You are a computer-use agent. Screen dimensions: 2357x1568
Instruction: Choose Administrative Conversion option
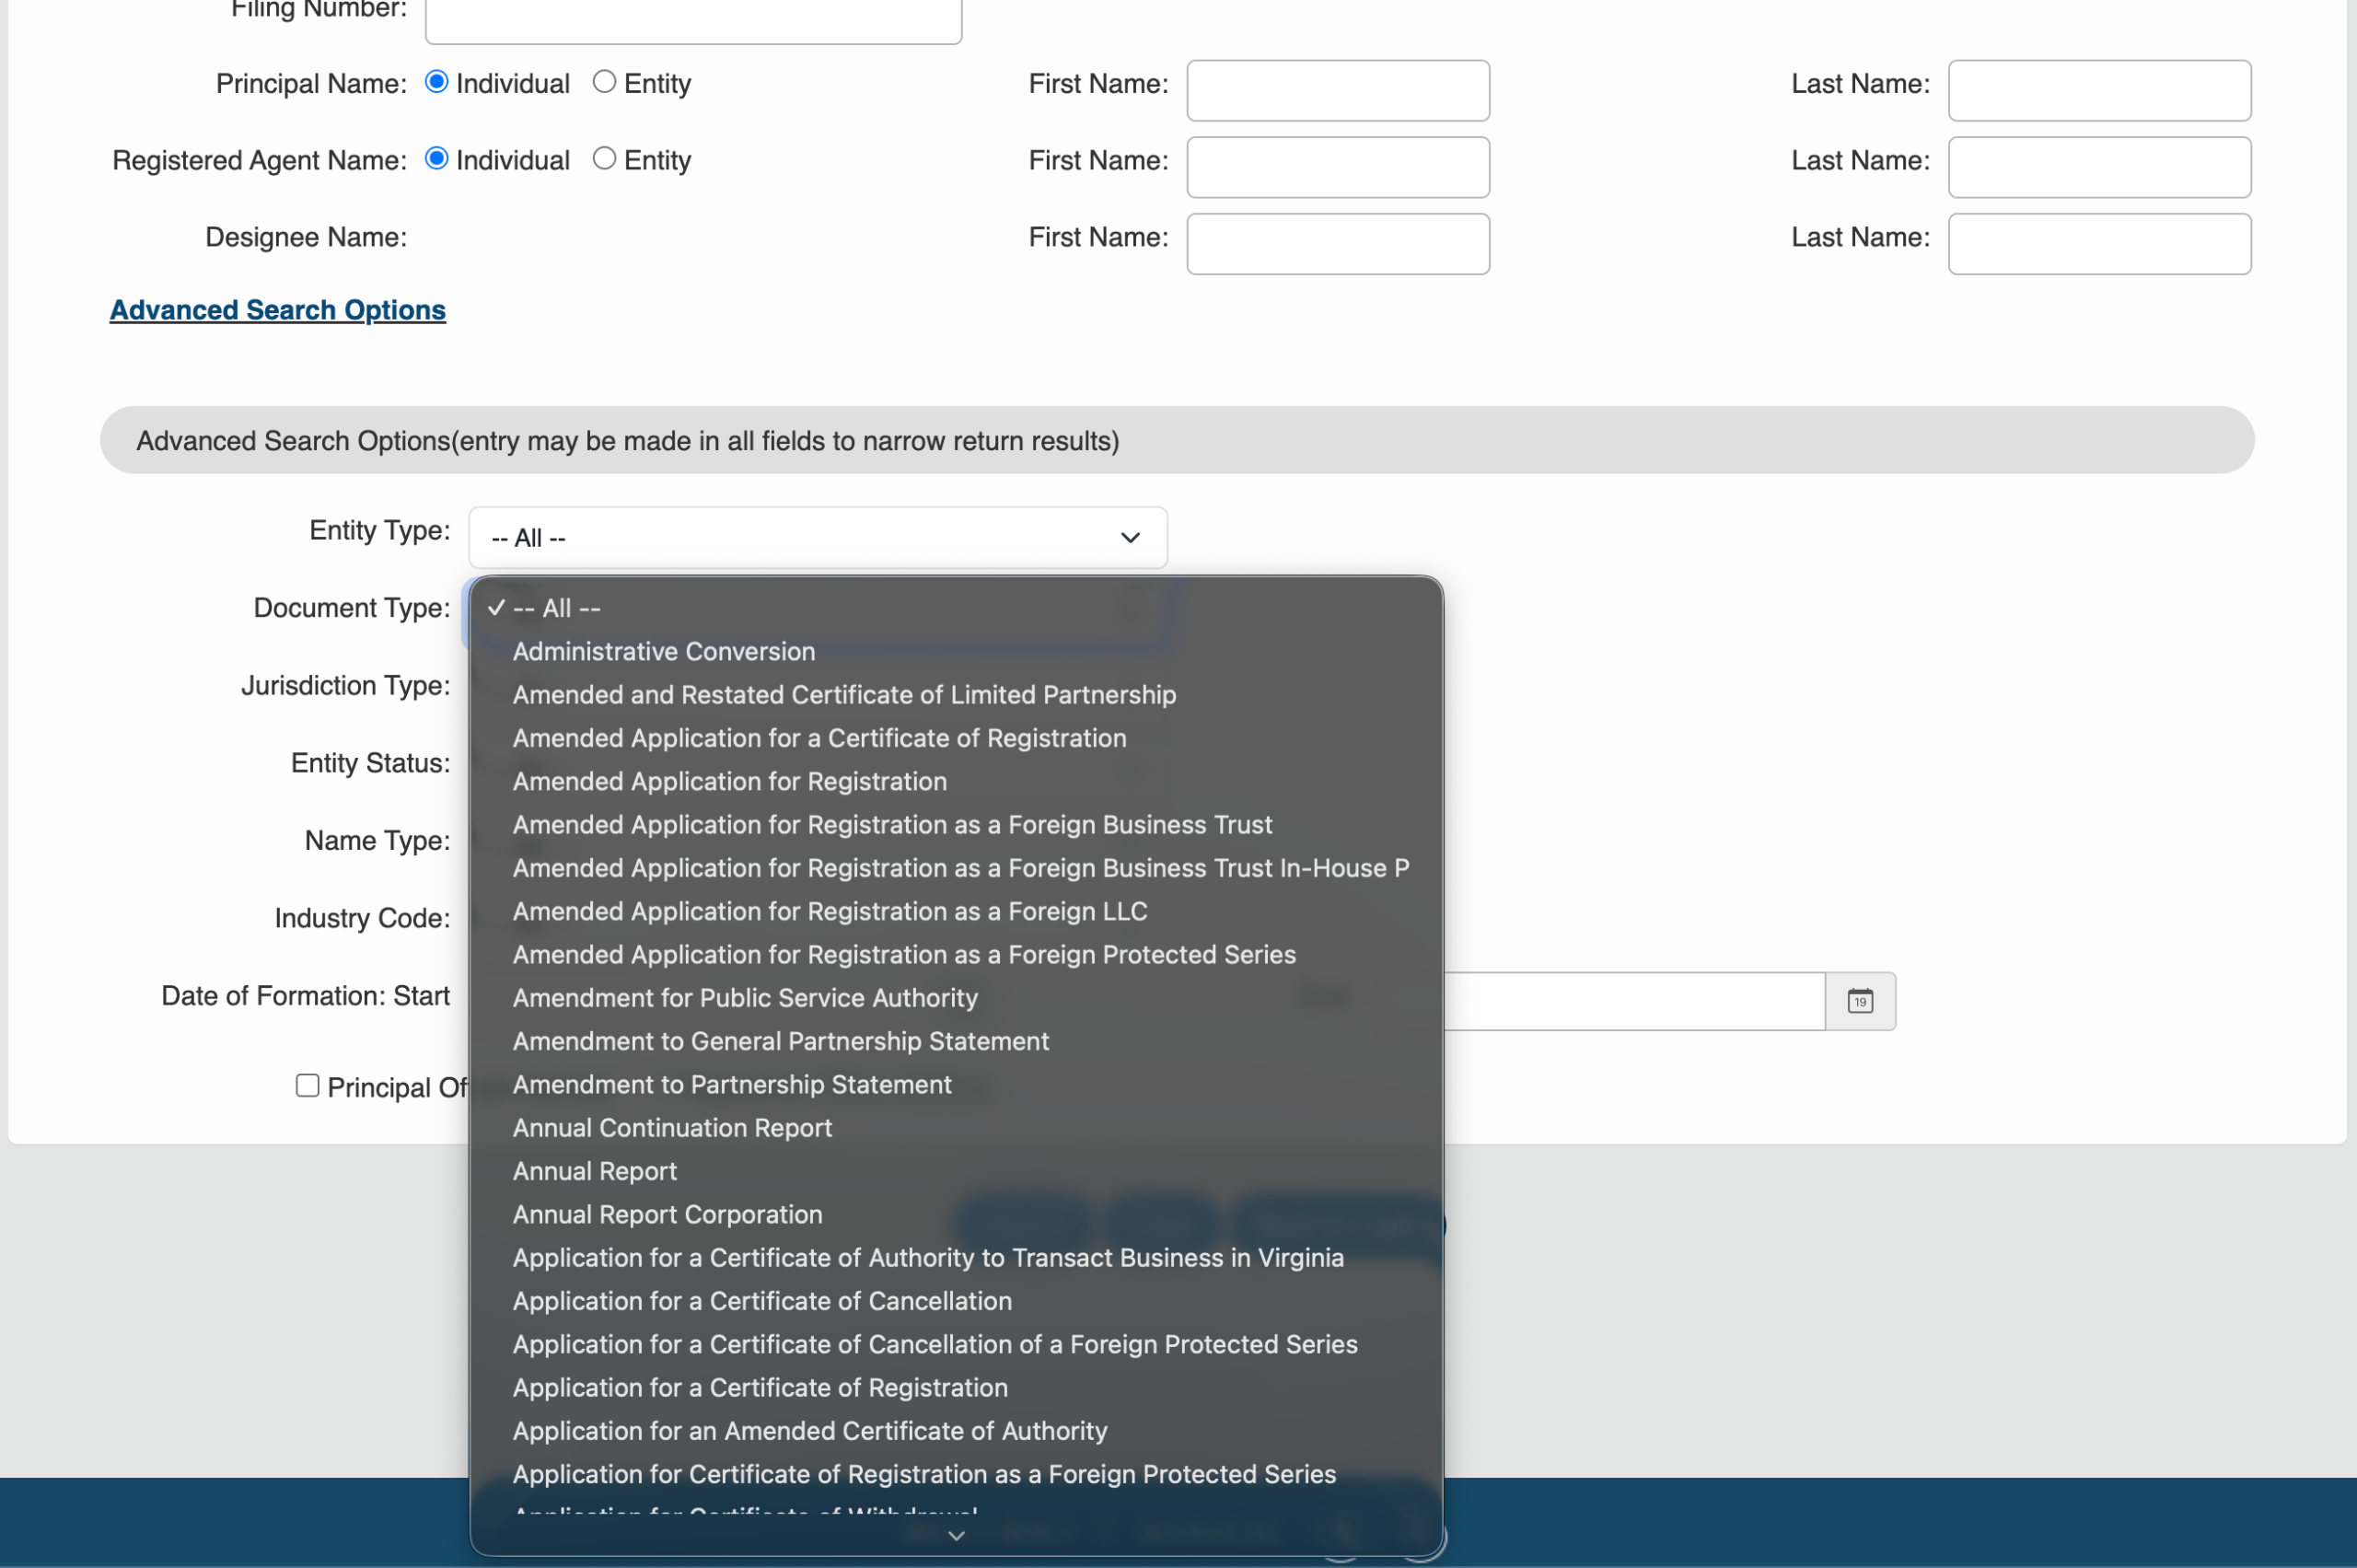(x=956, y=651)
